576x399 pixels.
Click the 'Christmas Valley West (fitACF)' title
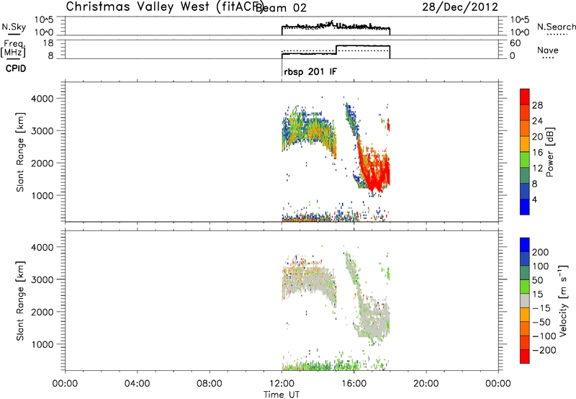164,7
